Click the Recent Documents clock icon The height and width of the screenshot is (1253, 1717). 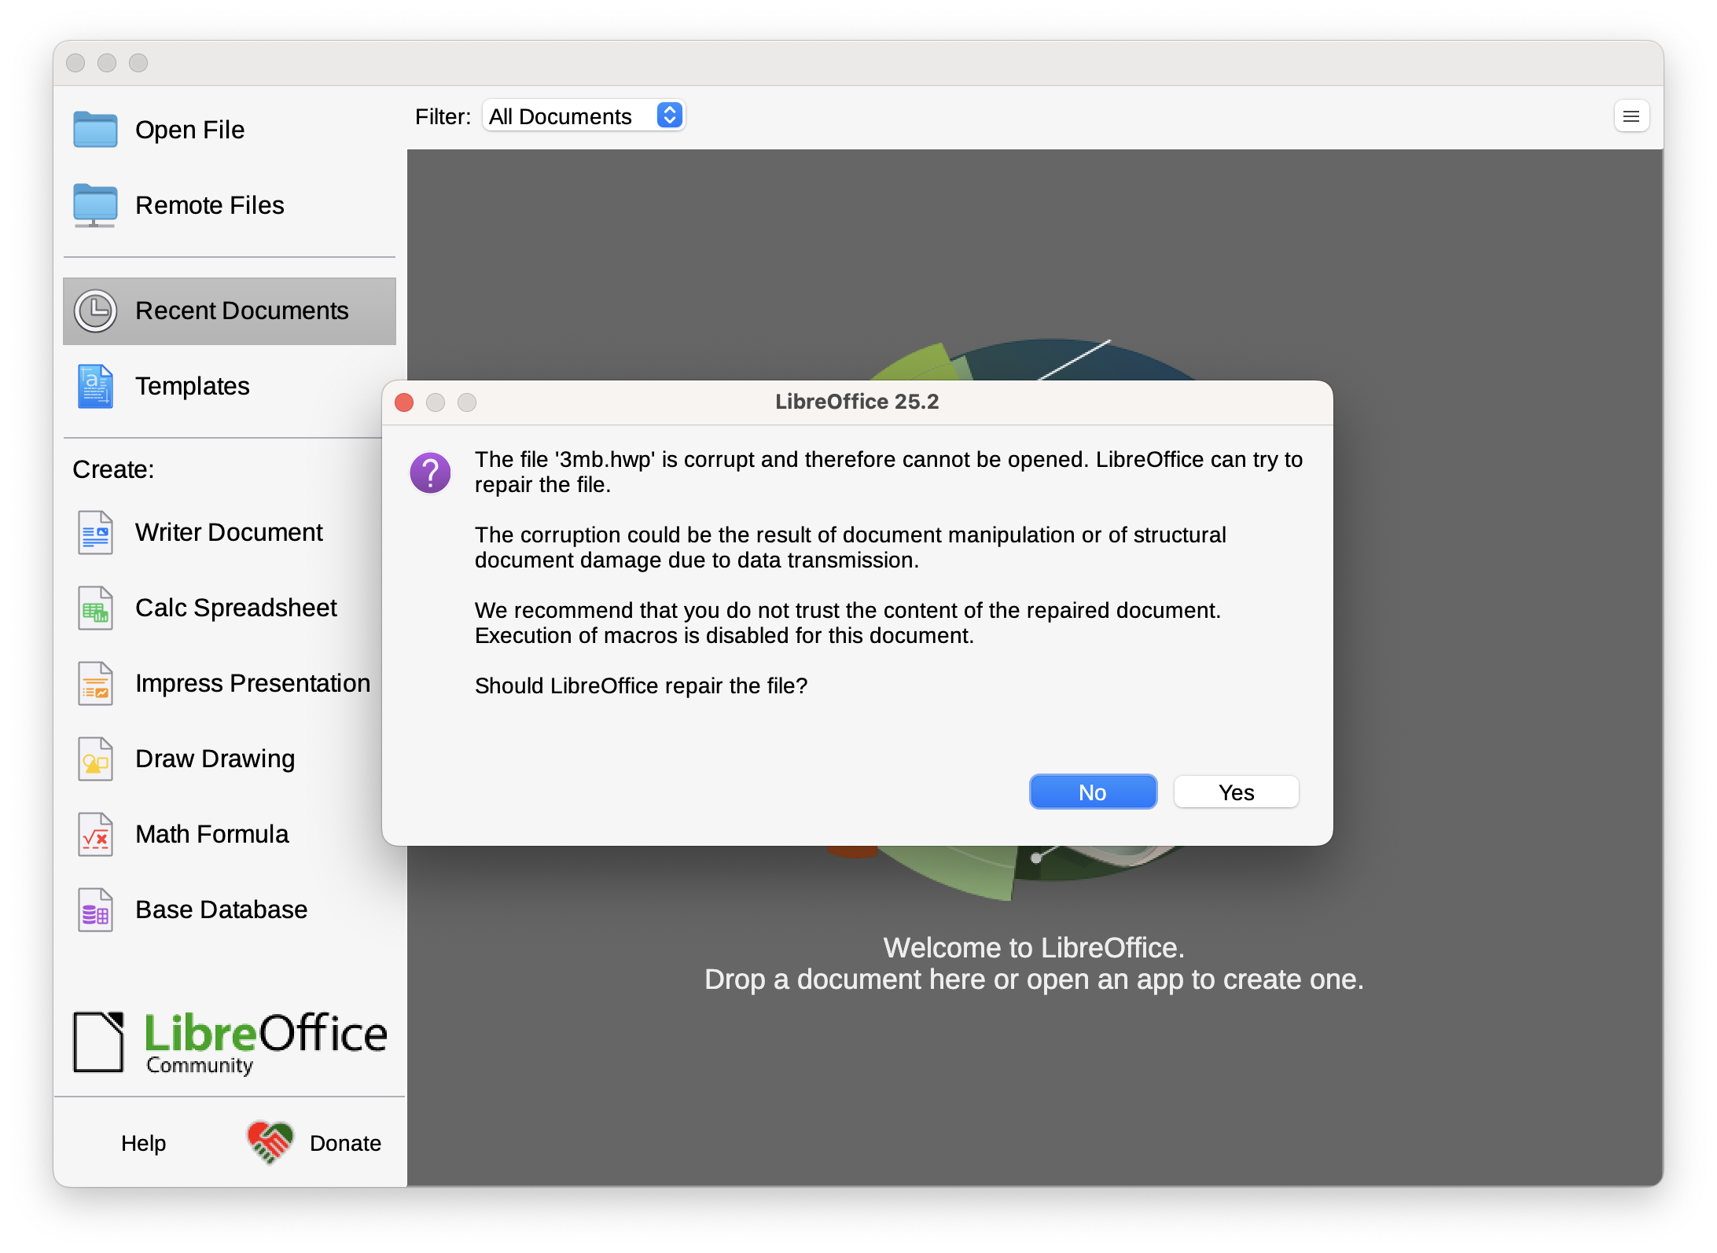[95, 310]
